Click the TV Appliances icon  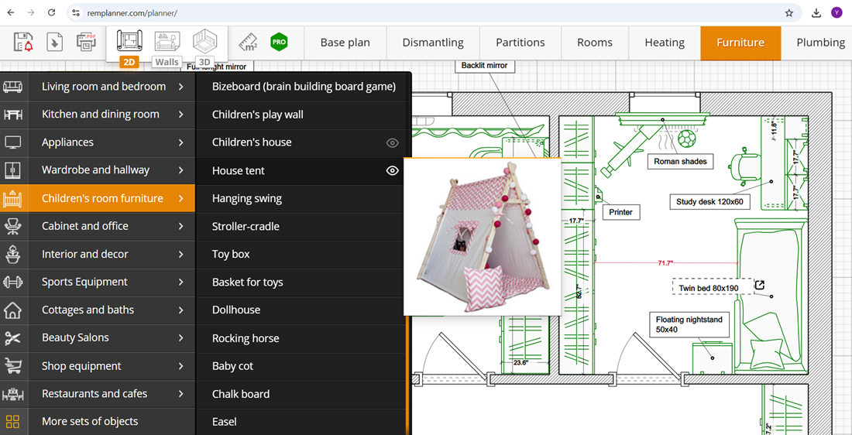(12, 142)
